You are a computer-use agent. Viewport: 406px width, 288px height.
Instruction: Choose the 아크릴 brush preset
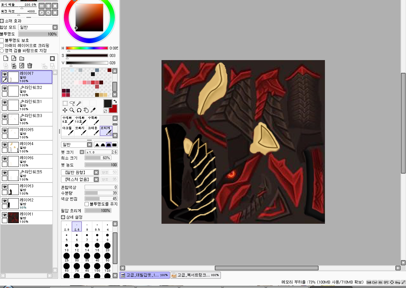(67, 131)
